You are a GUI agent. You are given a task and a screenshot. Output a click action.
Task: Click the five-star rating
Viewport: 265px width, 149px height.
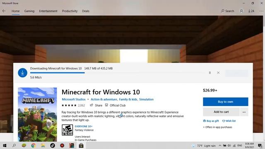[x=69, y=105]
